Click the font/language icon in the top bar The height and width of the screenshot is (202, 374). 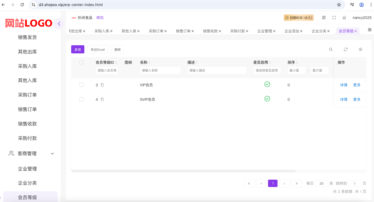pos(324,18)
